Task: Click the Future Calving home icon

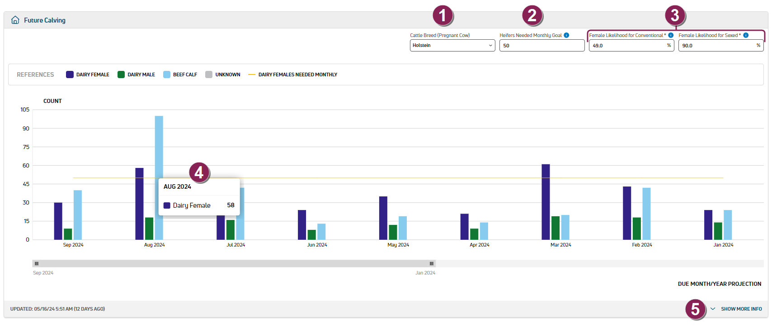Action: tap(15, 20)
